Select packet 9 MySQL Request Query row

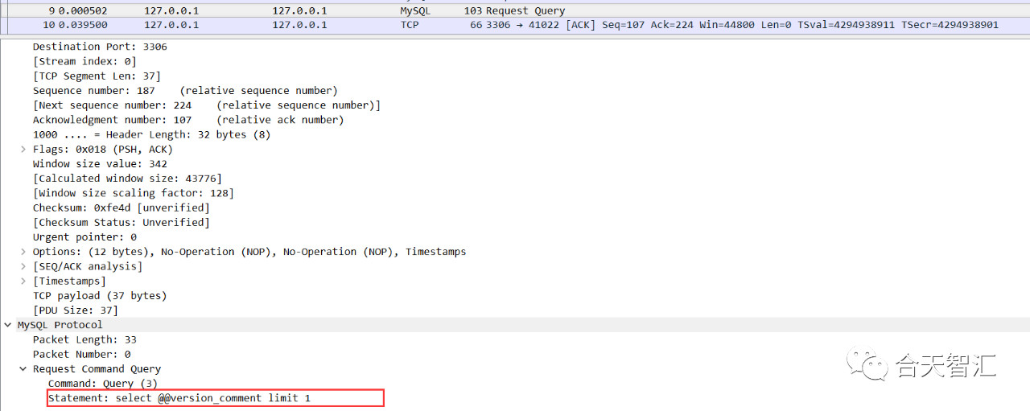tap(515, 11)
